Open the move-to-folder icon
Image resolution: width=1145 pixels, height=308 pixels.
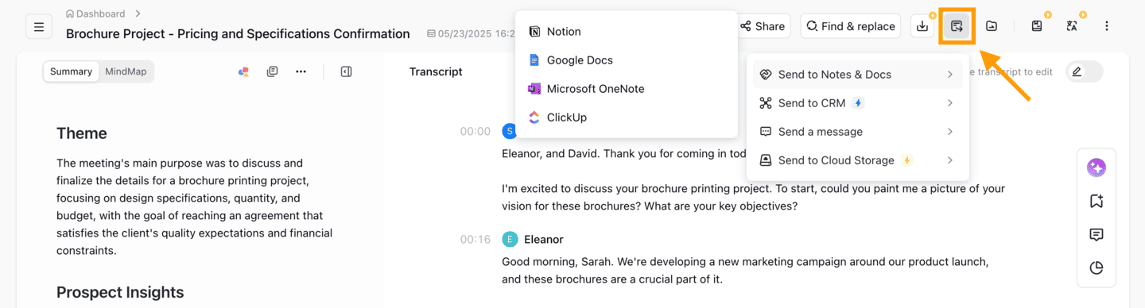(992, 26)
